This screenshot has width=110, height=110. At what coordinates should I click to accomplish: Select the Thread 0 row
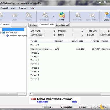tap(69, 45)
